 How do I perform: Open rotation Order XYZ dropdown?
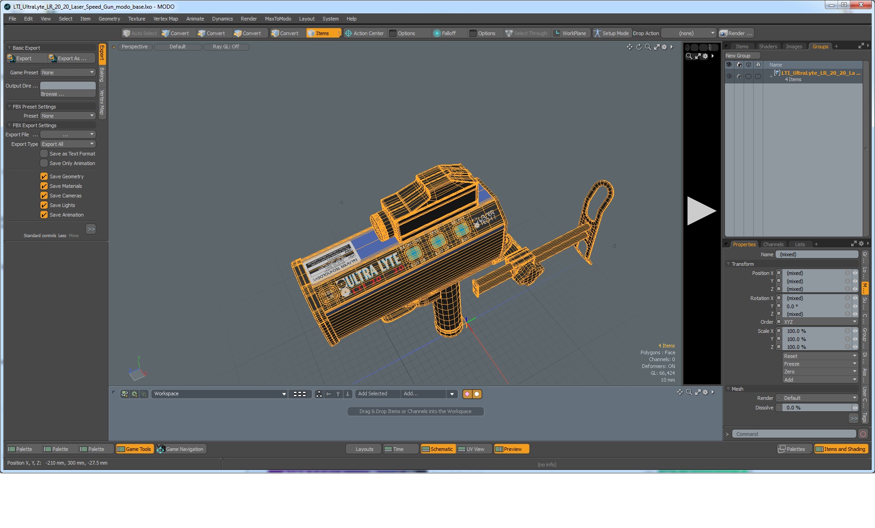pyautogui.click(x=820, y=322)
